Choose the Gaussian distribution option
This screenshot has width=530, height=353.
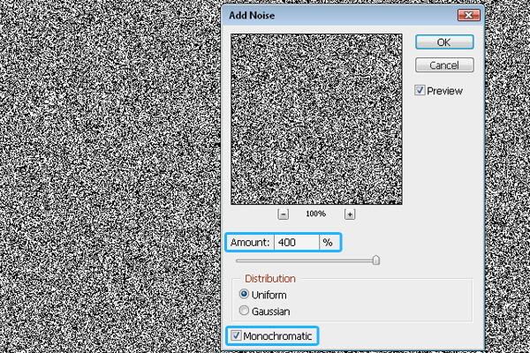(x=244, y=311)
